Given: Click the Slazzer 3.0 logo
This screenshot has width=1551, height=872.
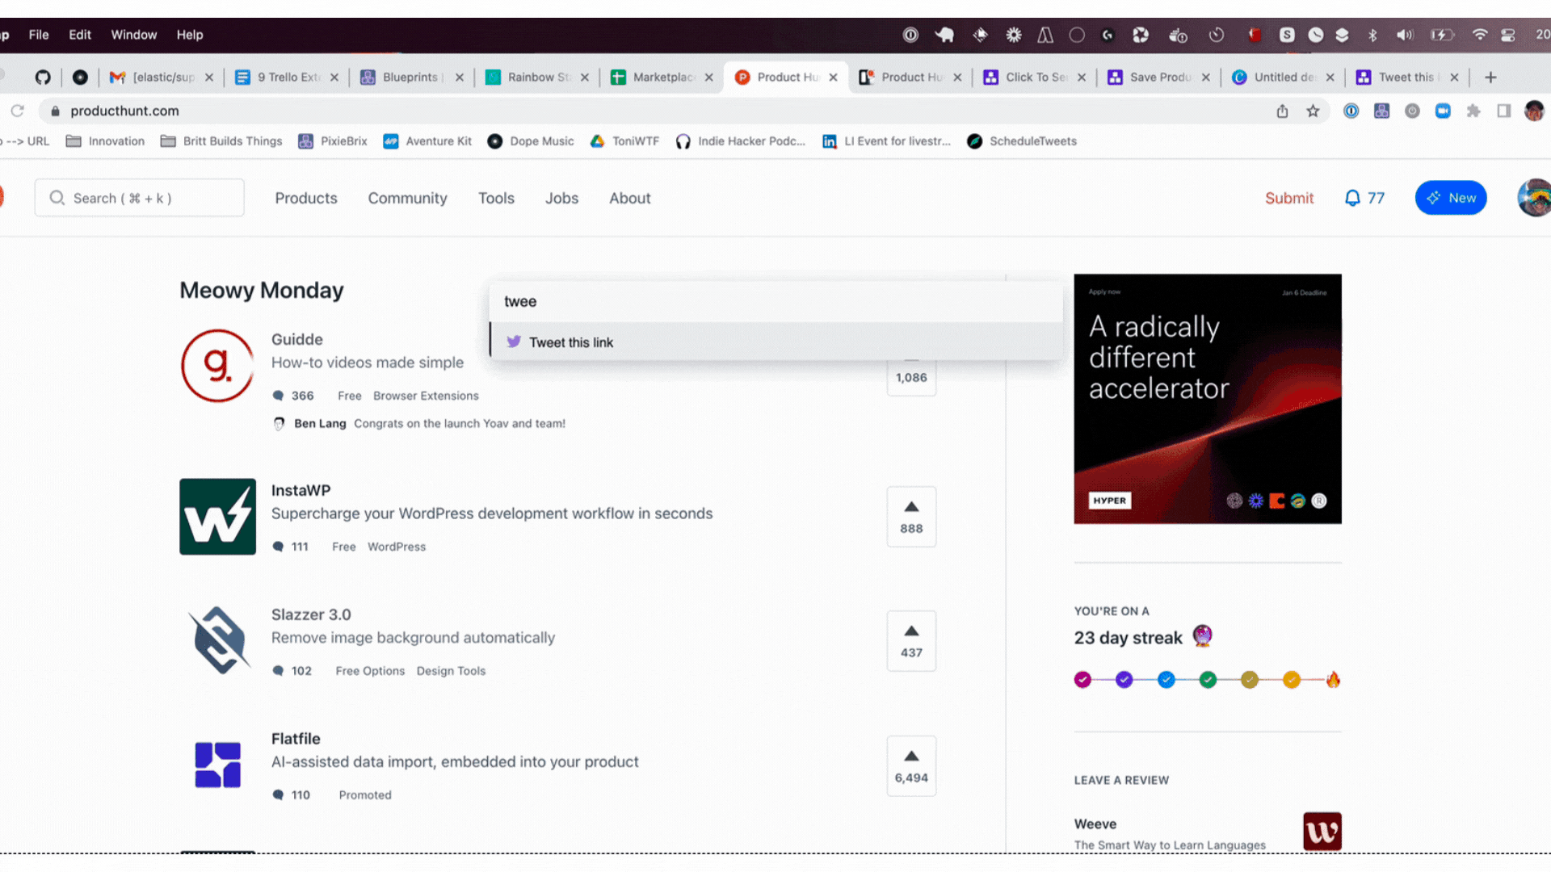Looking at the screenshot, I should pyautogui.click(x=217, y=640).
